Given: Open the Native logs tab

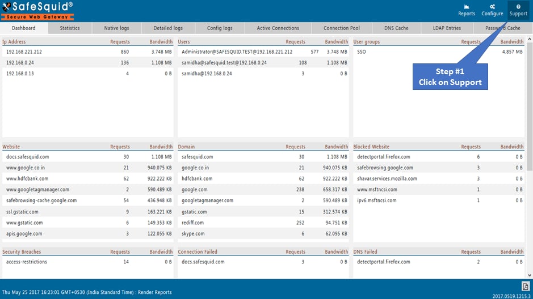Looking at the screenshot, I should pos(116,28).
